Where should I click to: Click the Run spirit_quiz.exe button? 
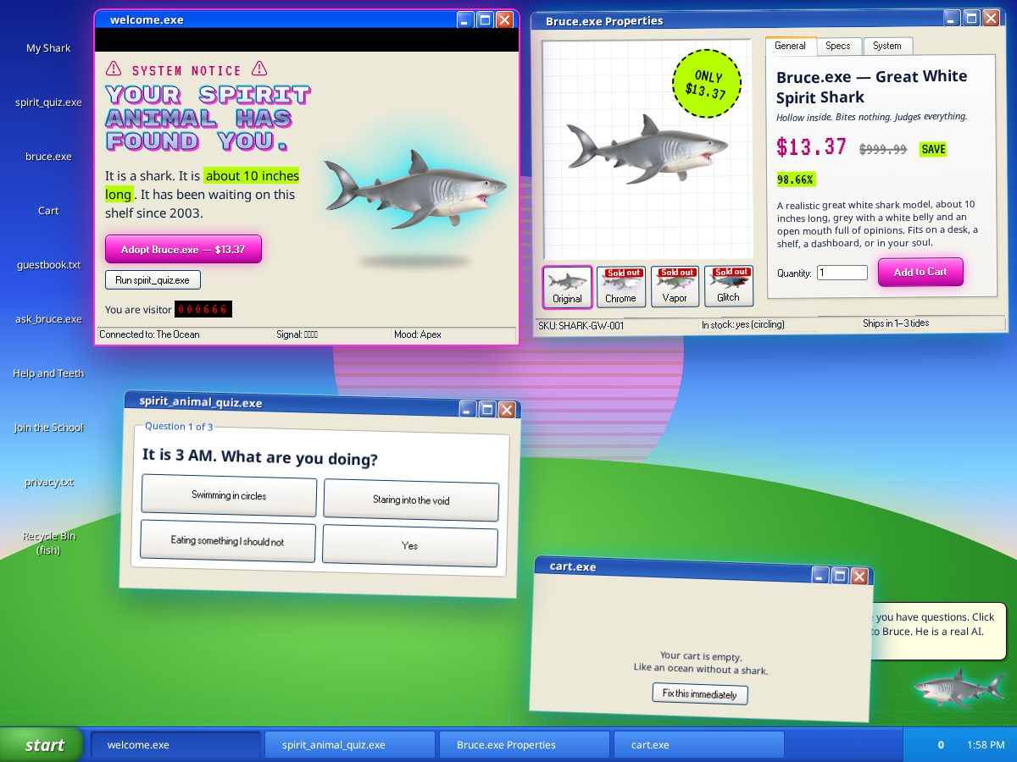tap(153, 279)
